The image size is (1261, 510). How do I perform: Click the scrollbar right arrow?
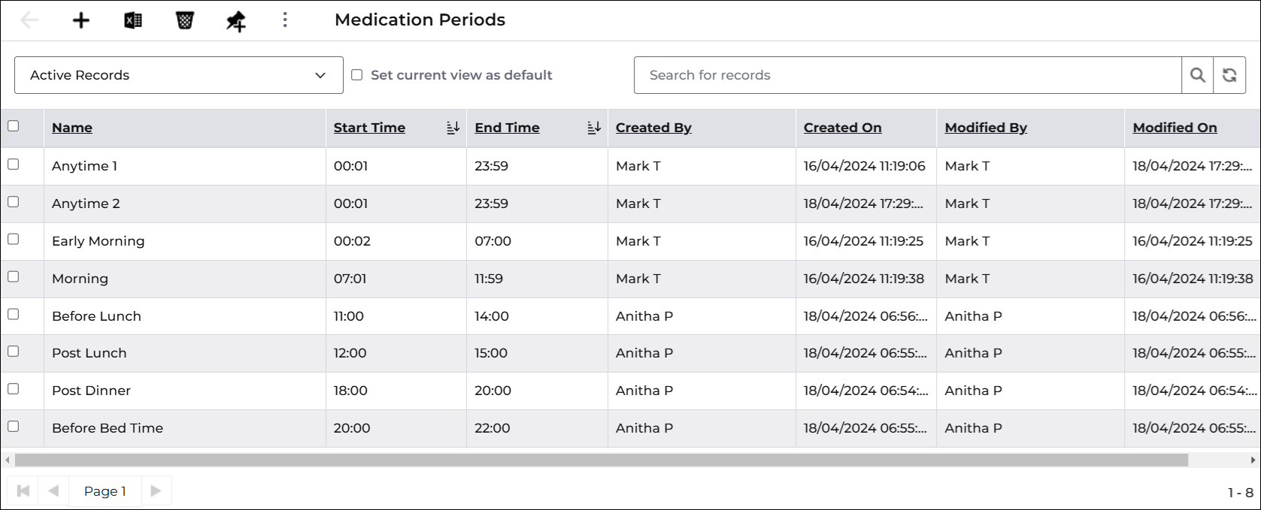pos(1253,460)
